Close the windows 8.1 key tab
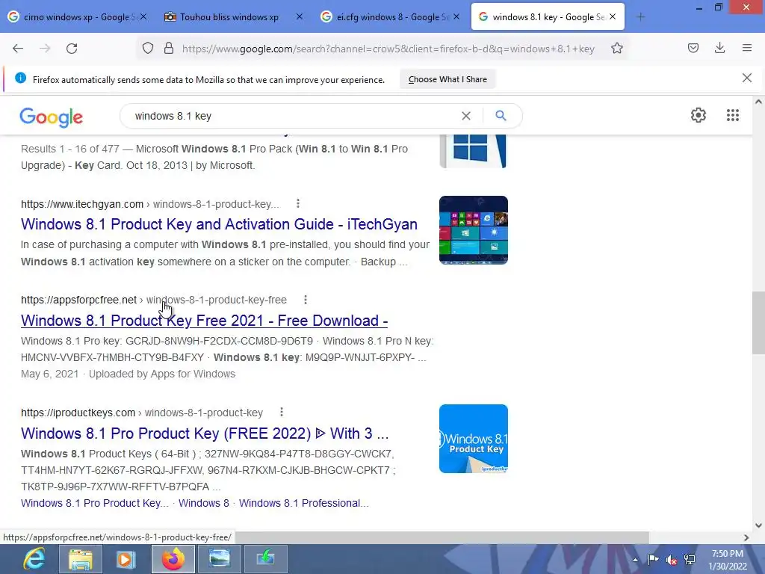Screen dimensions: 765x574 pos(613,16)
